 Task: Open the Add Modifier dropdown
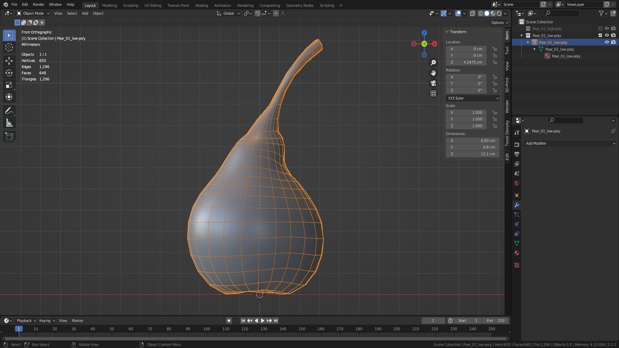pyautogui.click(x=570, y=144)
